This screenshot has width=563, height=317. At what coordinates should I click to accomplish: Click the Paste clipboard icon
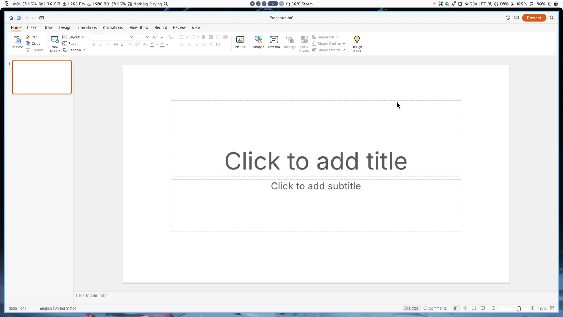[x=17, y=39]
